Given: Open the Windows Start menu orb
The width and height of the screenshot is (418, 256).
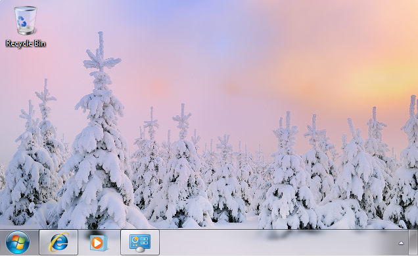Looking at the screenshot, I should pyautogui.click(x=18, y=242).
